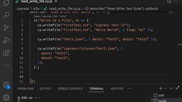Switch to the DEBUG CONSOLE tab

click(71, 89)
